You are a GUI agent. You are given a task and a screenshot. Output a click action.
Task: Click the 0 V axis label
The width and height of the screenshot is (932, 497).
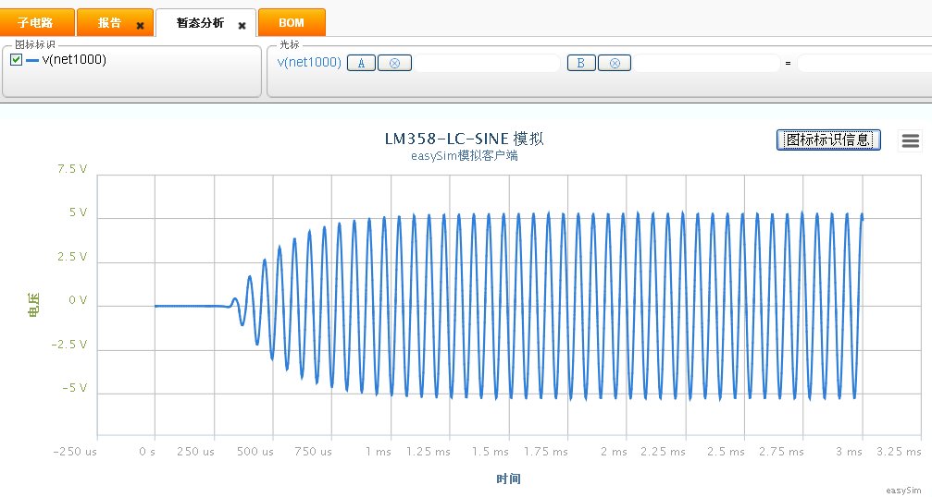pyautogui.click(x=78, y=300)
